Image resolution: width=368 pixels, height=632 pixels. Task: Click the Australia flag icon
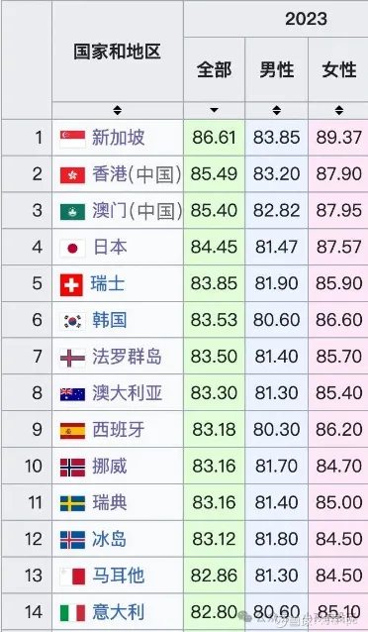(x=72, y=394)
